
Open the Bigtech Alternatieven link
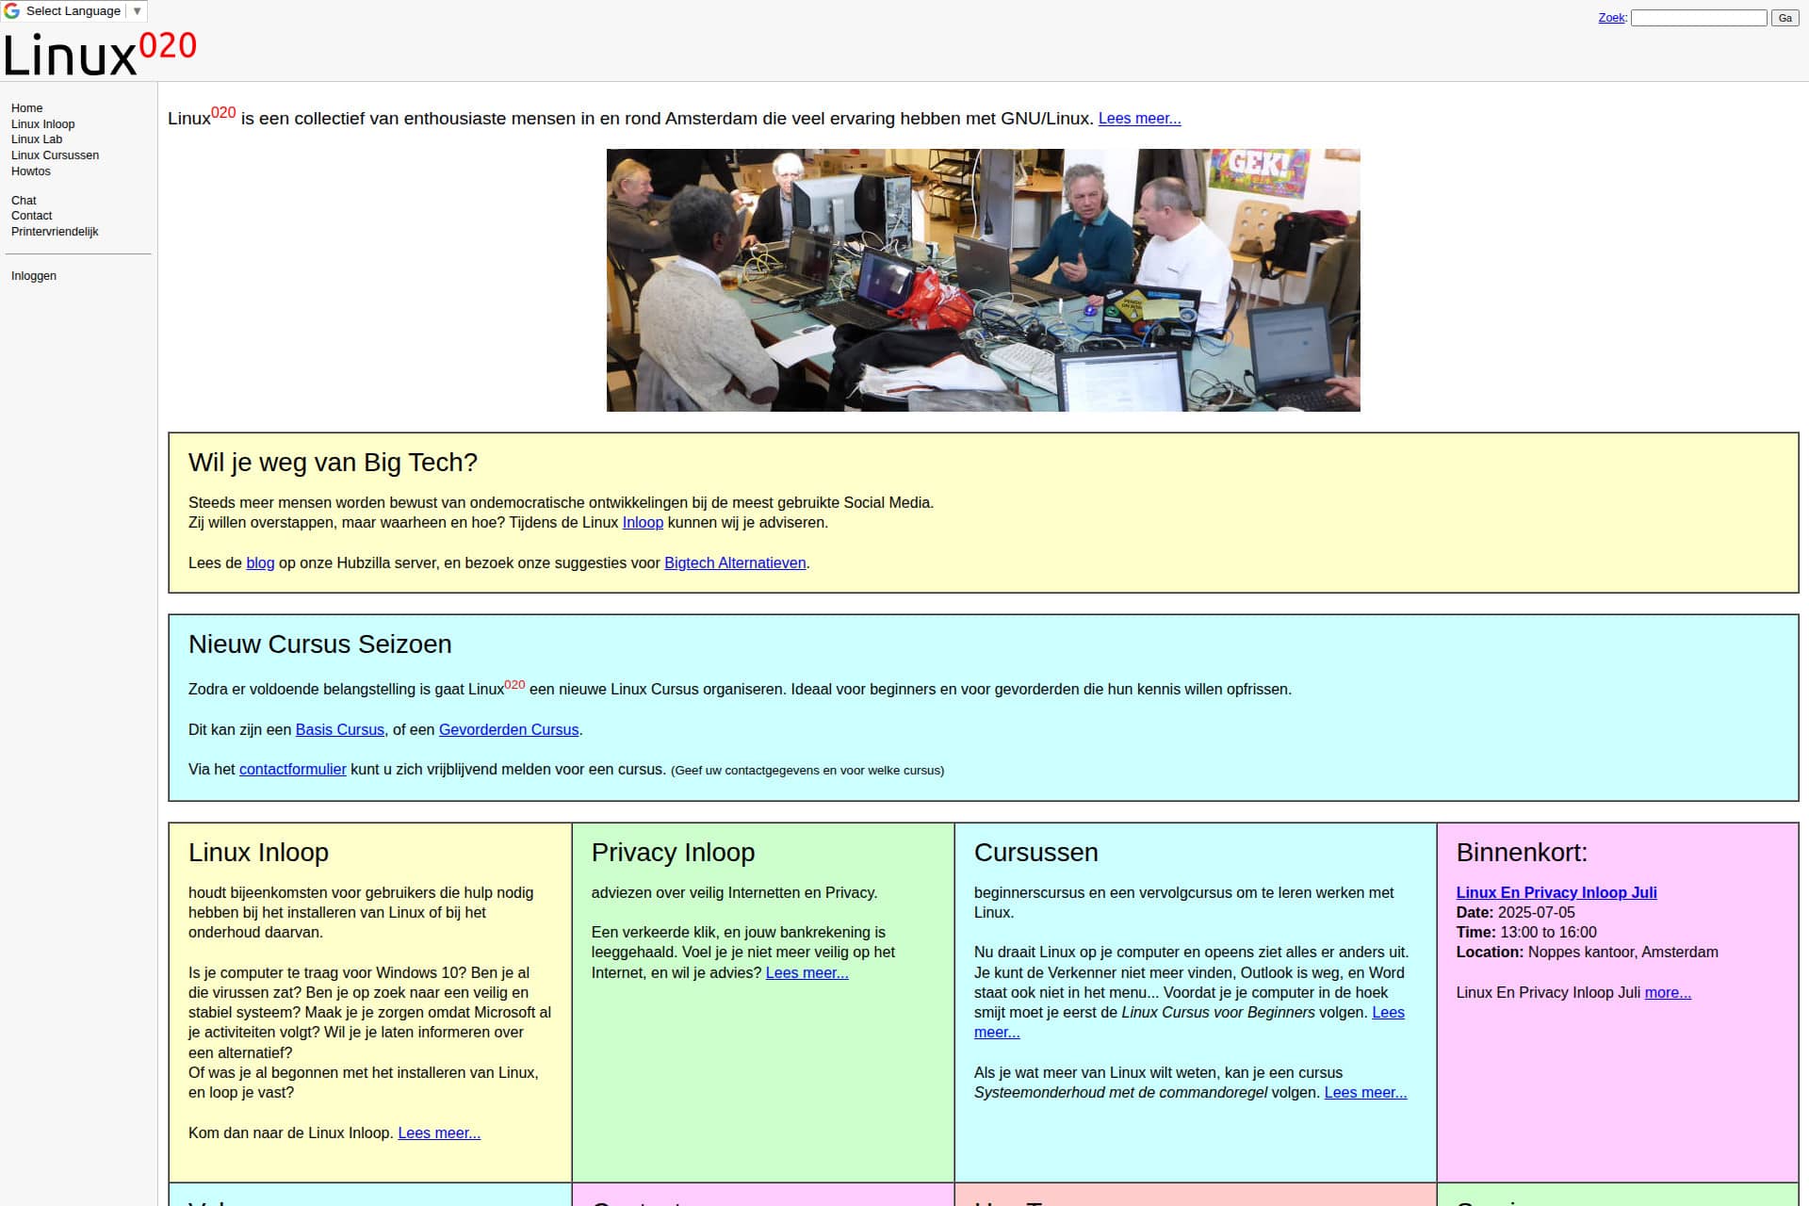tap(735, 563)
